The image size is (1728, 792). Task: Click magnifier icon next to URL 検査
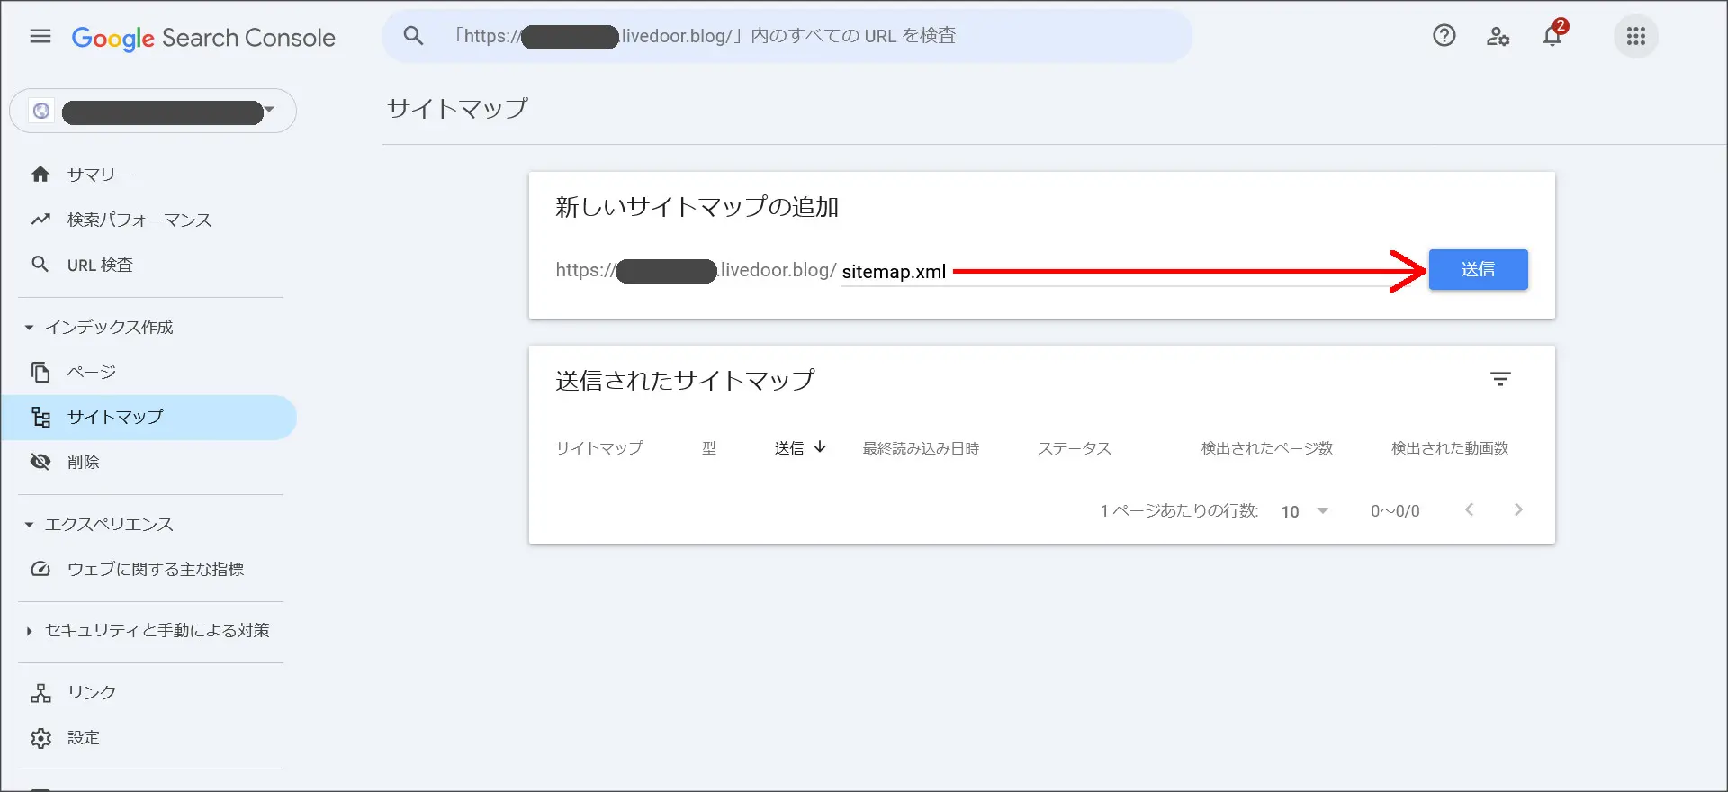[x=40, y=264]
